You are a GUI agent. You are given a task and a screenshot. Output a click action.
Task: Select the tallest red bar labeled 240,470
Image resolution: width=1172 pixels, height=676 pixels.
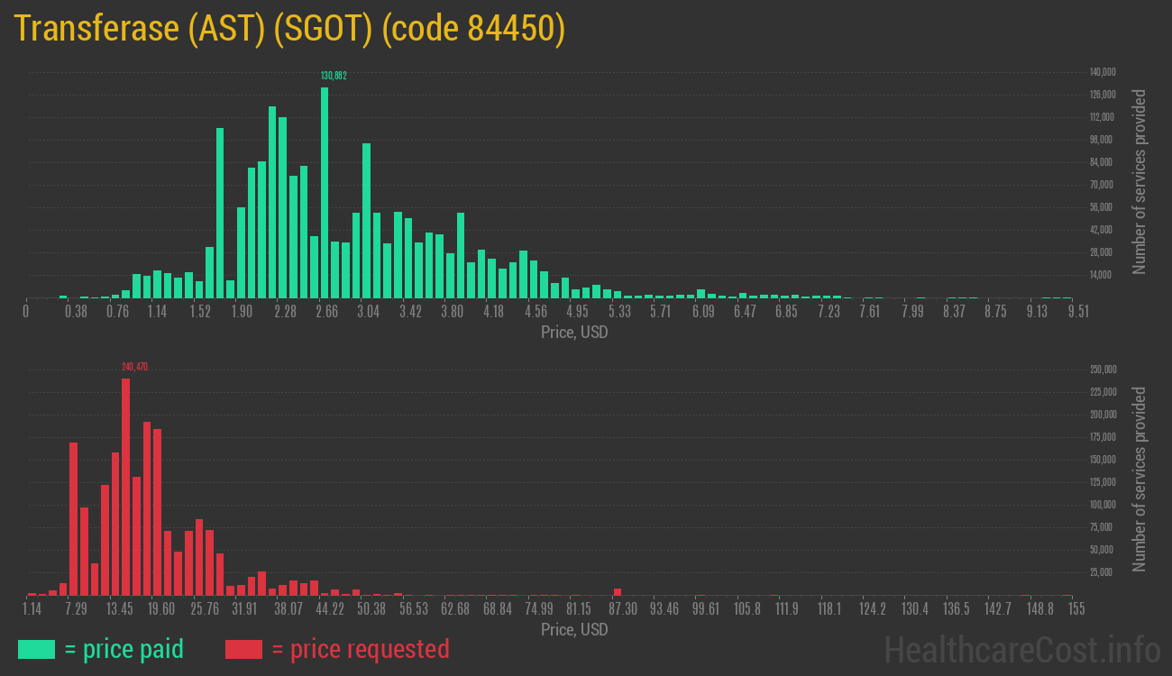[x=126, y=487]
